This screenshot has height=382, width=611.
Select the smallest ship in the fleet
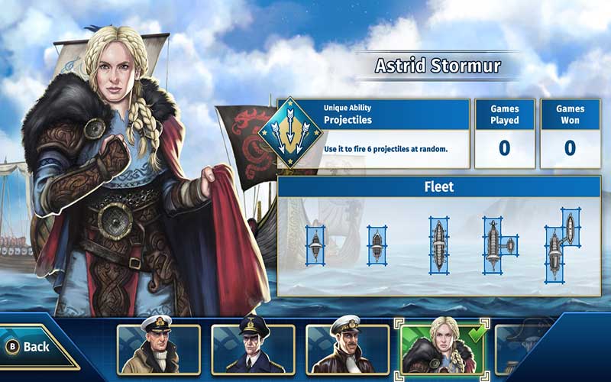[x=315, y=245]
